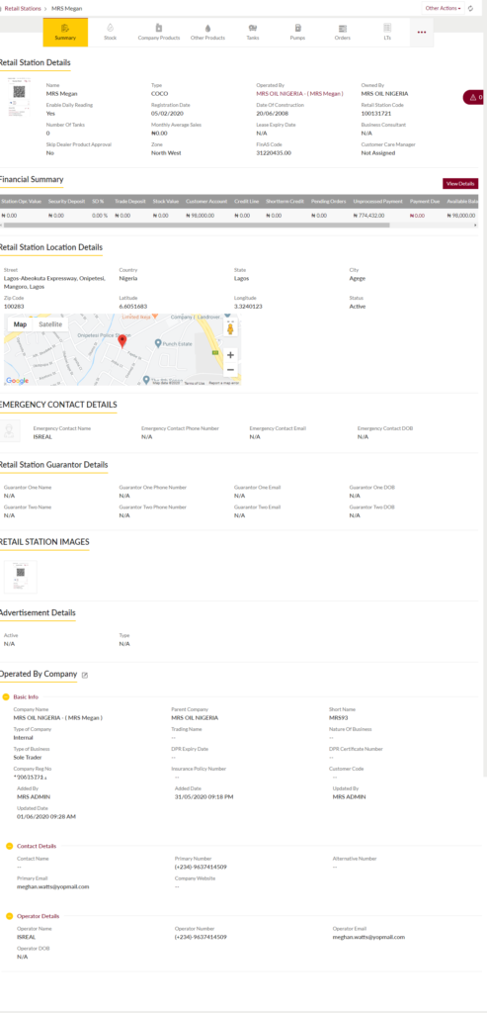487x1013 pixels.
Task: Click the three-dots more tabs icon
Action: point(422,33)
